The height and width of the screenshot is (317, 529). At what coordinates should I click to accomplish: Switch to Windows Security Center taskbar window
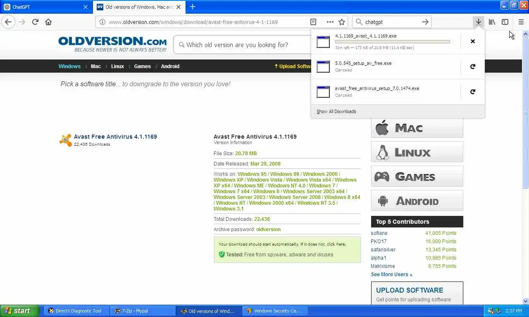tap(276, 311)
